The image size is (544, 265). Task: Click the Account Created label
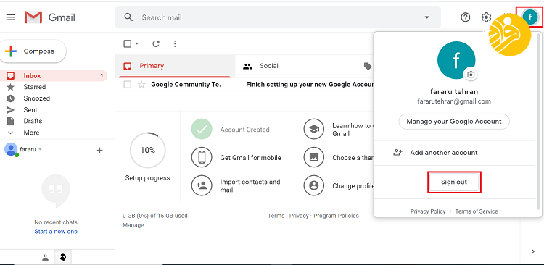point(244,130)
